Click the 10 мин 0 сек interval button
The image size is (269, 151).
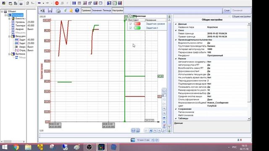[143, 140]
